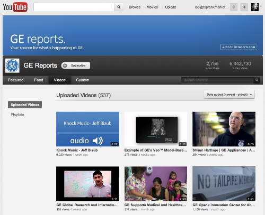Click the YouTube logo
Image resolution: width=265 pixels, height=215 pixels.
pos(15,7)
